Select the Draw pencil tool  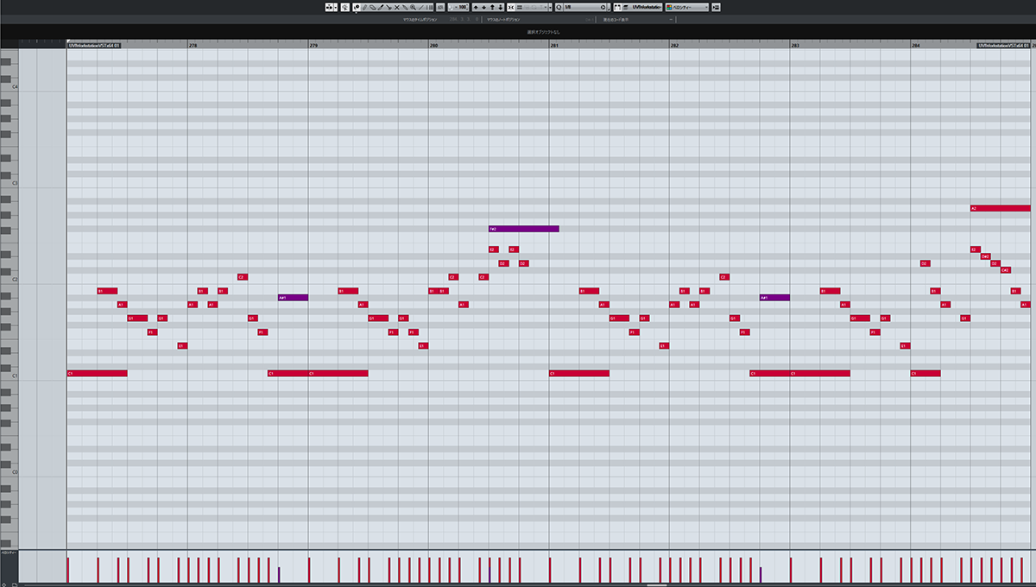(x=363, y=7)
